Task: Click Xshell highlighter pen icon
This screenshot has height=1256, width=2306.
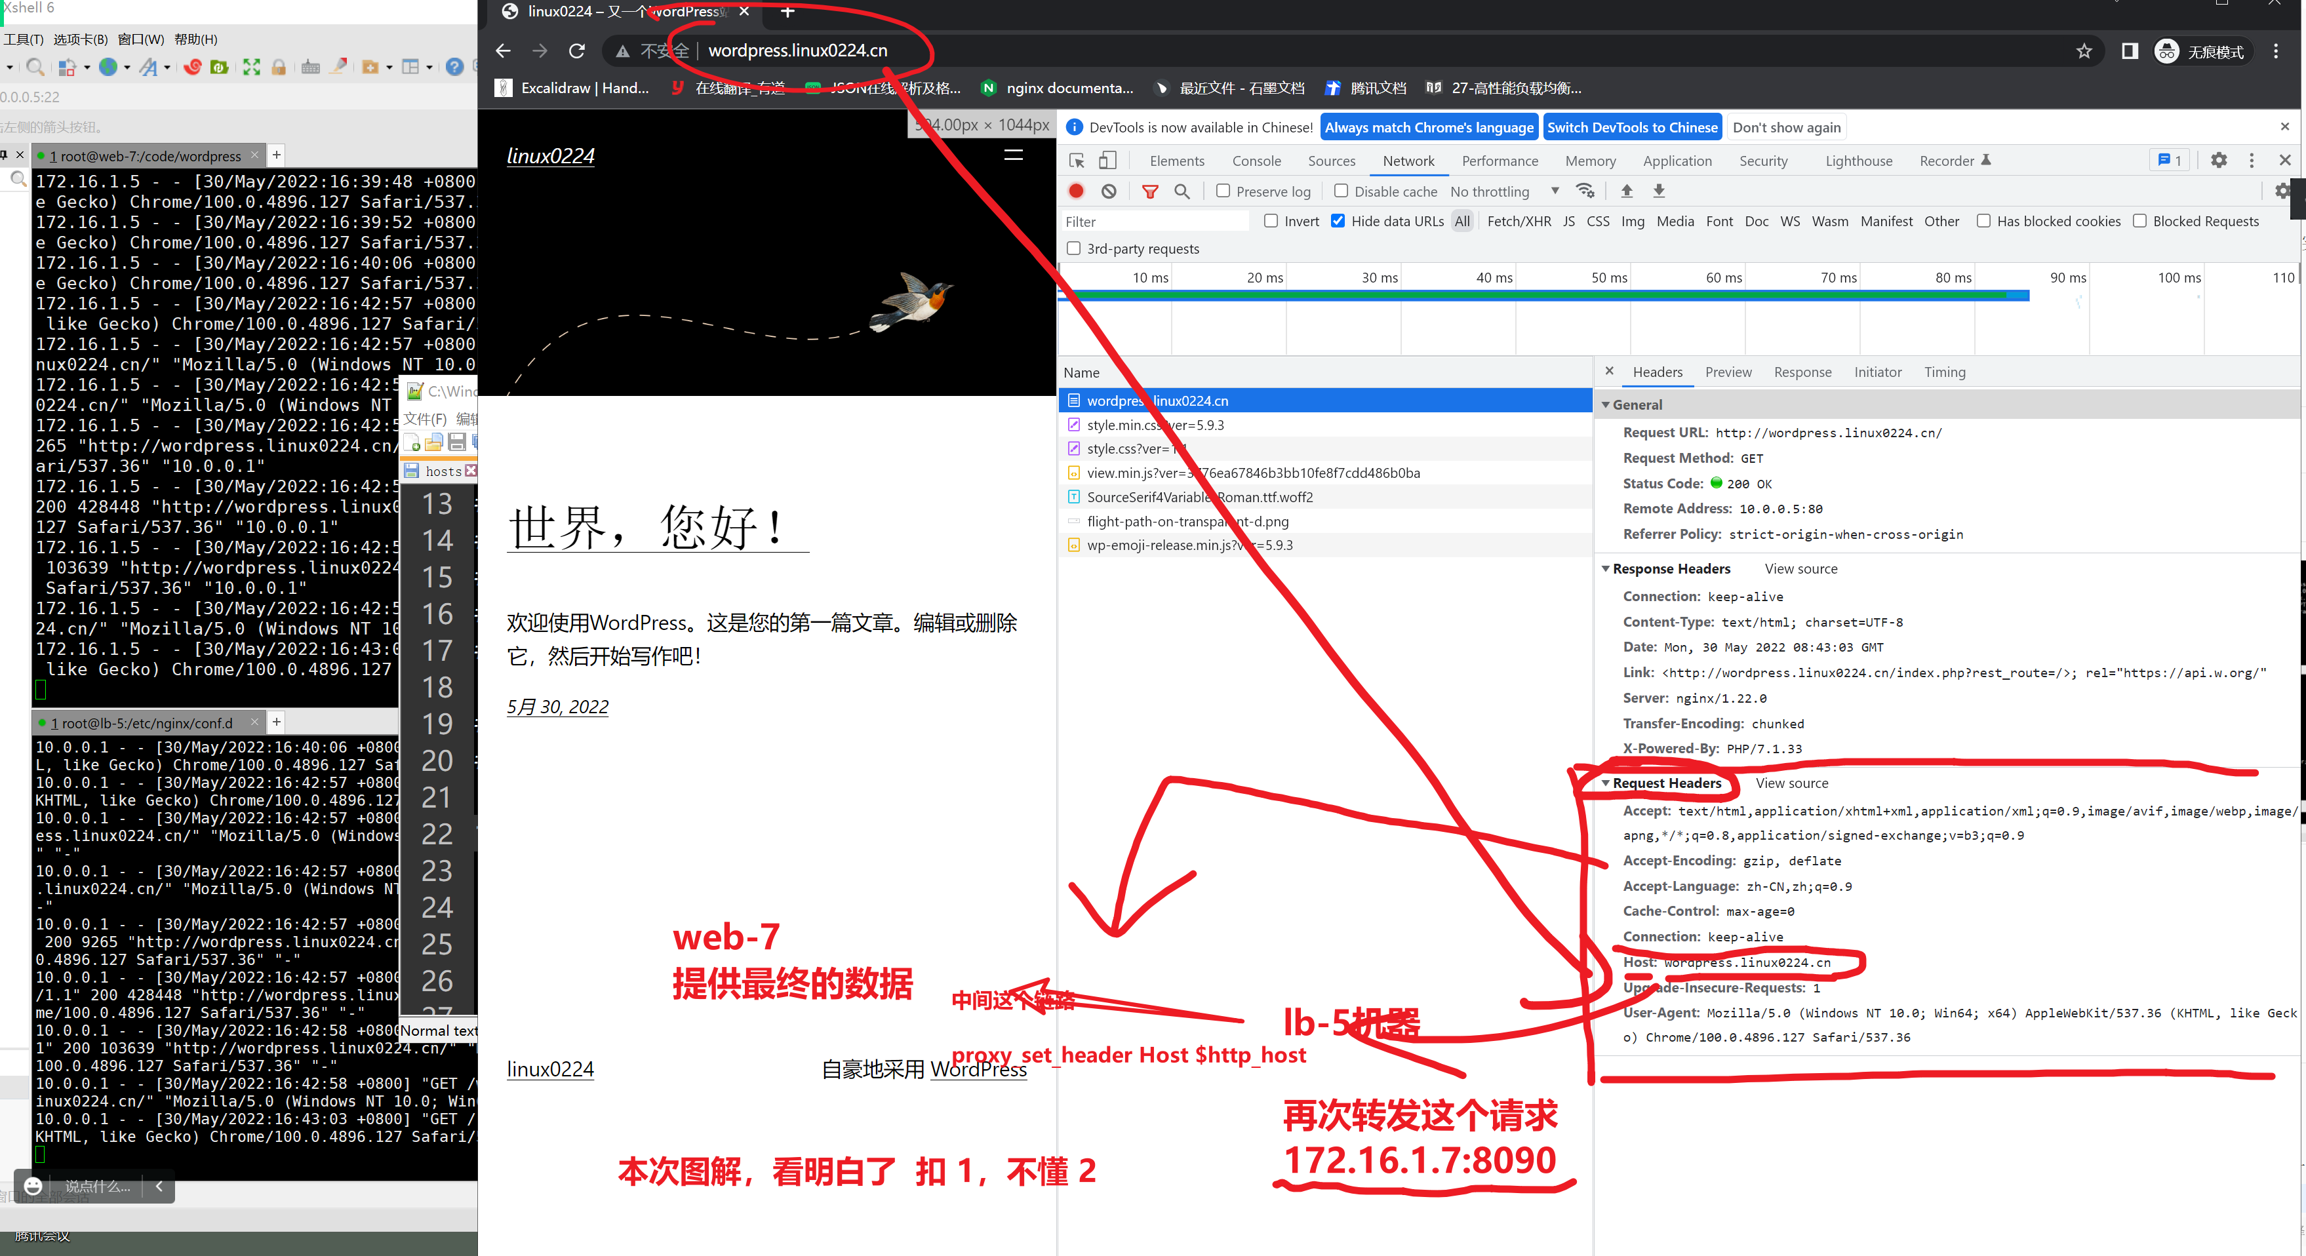Action: (338, 67)
